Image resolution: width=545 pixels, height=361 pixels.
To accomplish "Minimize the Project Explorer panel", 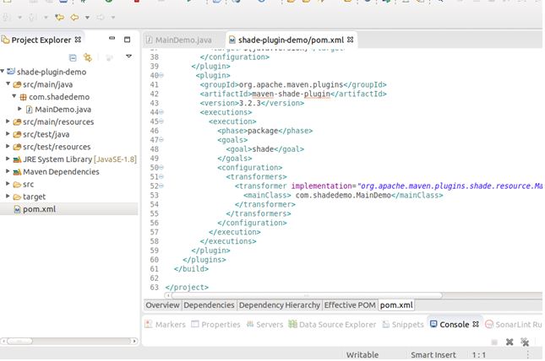I will 111,40.
